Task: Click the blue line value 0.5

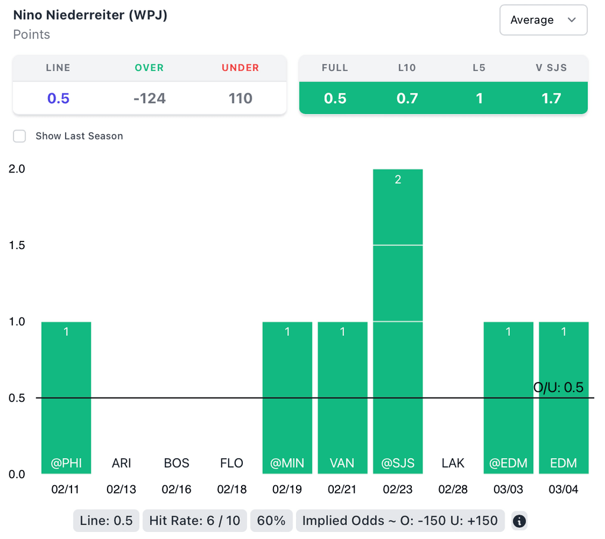Action: tap(58, 99)
